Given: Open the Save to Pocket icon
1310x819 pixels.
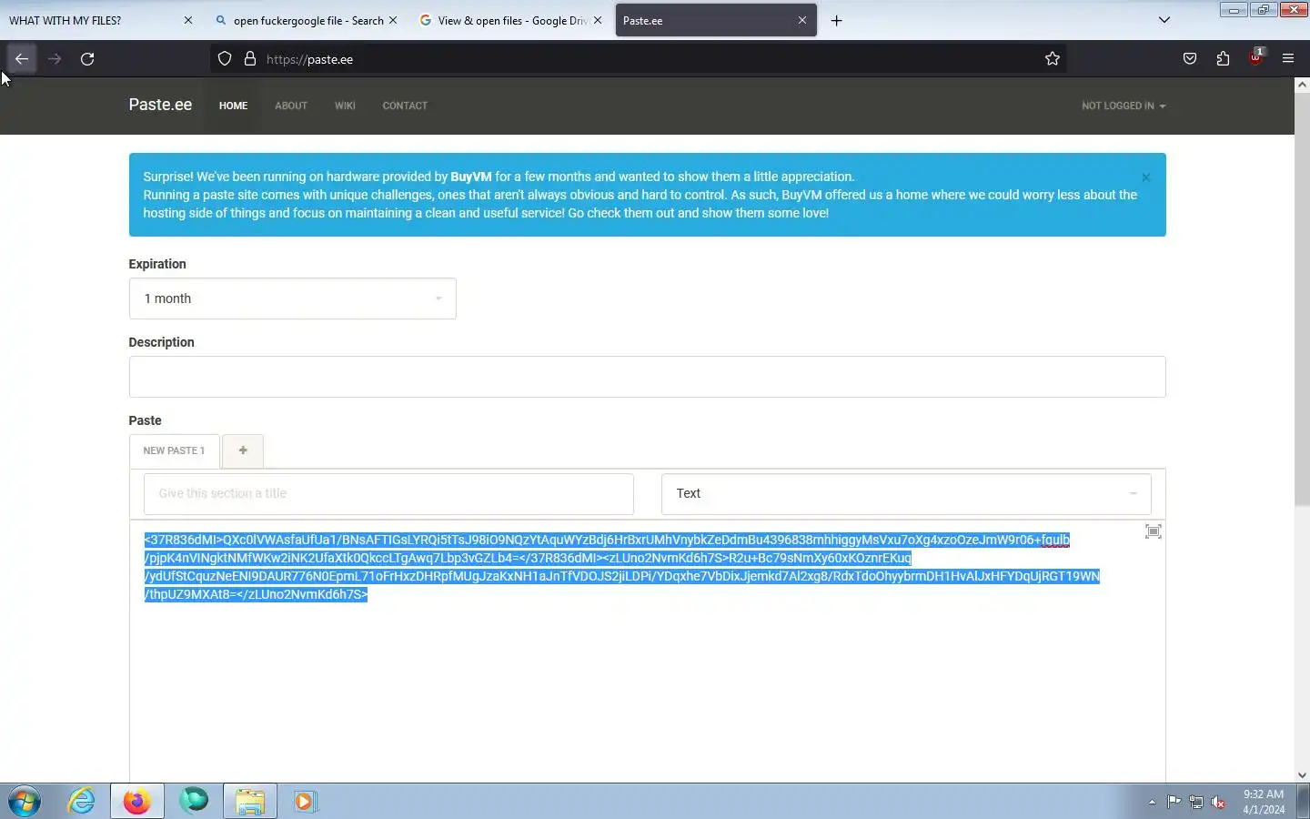Looking at the screenshot, I should coord(1190,59).
